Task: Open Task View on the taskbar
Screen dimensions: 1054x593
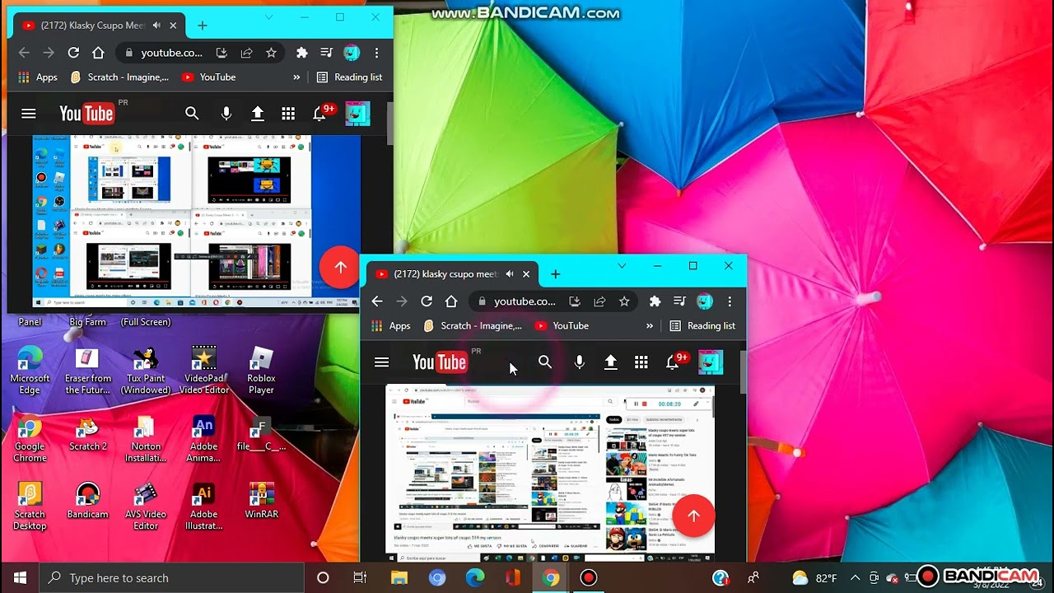Action: 360,578
